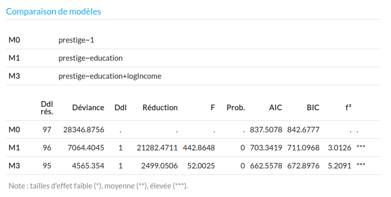391x197 pixels.
Task: Click deviance value 7064.4045
Action: tap(86, 148)
